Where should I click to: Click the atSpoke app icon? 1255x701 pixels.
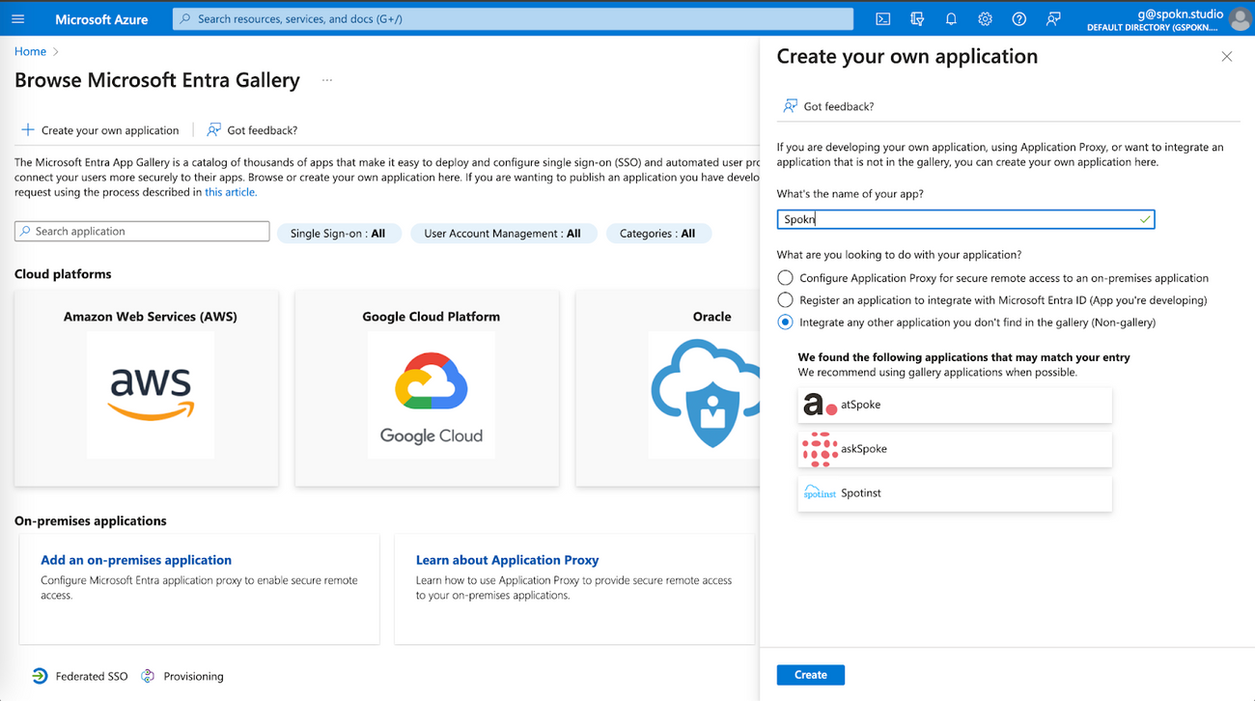click(x=820, y=405)
